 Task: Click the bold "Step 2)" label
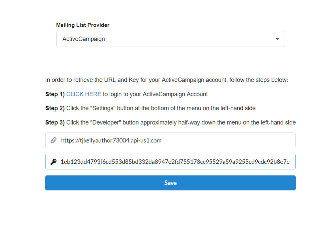click(x=55, y=108)
